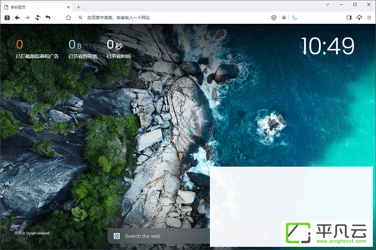Reload the page with the refresh icon
This screenshot has height=250, width=376.
coord(38,18)
